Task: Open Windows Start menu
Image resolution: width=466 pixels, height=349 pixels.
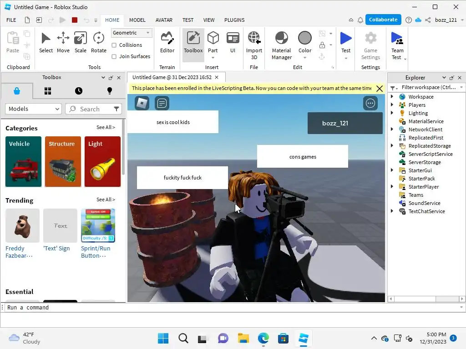Action: tap(163, 338)
